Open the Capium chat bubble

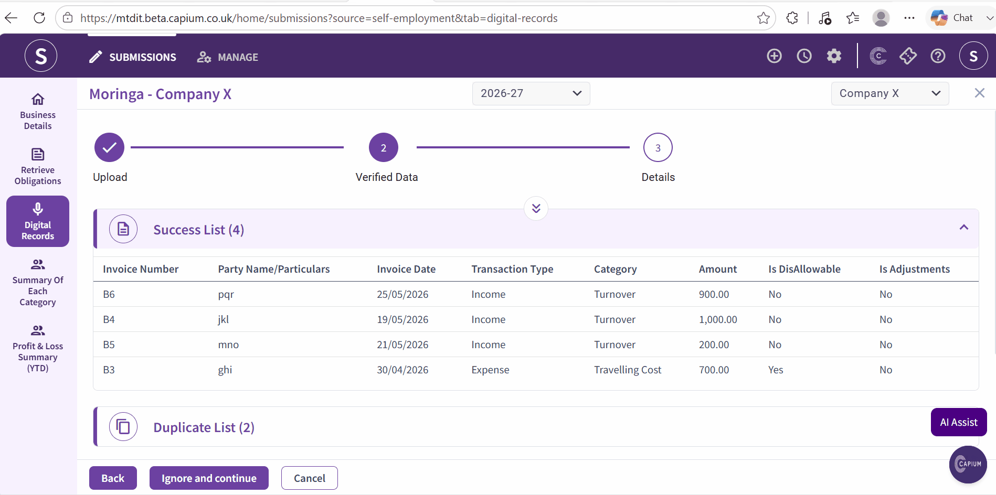pyautogui.click(x=968, y=464)
